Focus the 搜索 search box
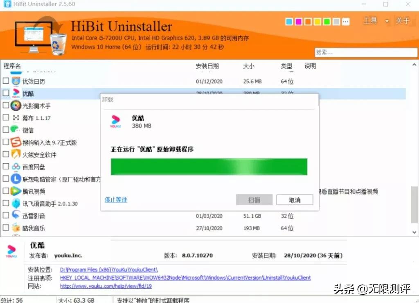This screenshot has width=419, height=303. click(366, 52)
